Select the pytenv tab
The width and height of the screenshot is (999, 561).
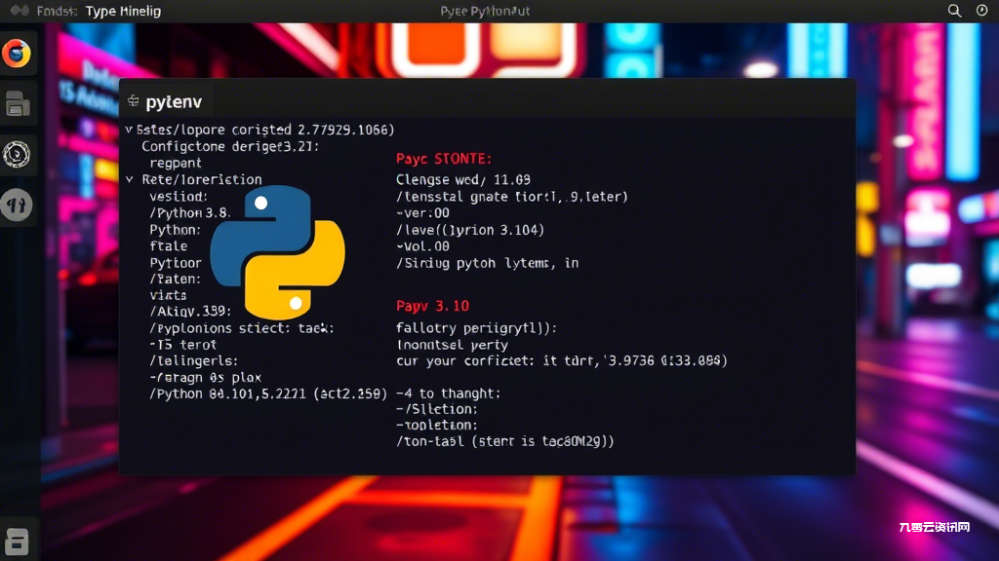[167, 101]
